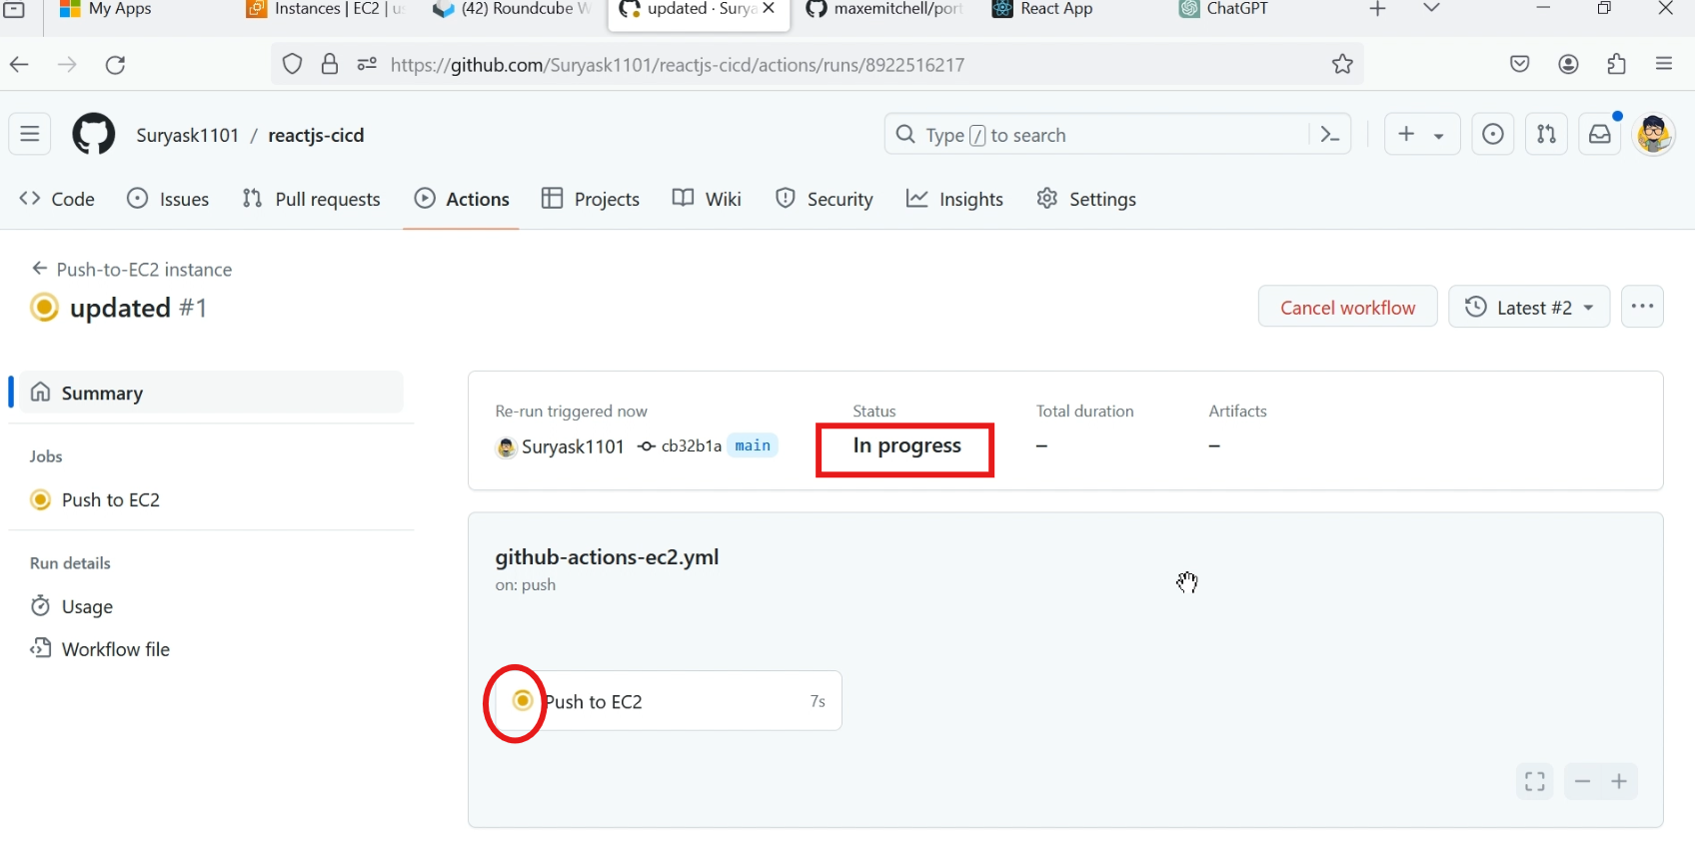The width and height of the screenshot is (1695, 858).
Task: Open reactjs-cicd repository link
Action: [316, 135]
